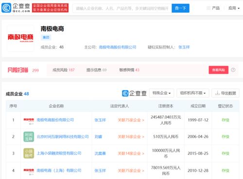This screenshot has height=179, width=243.
Task: Open 关联75家企业 link in row 1
Action: point(131,120)
